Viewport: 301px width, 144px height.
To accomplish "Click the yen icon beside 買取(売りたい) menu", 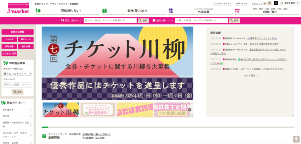I will pos(38,11).
